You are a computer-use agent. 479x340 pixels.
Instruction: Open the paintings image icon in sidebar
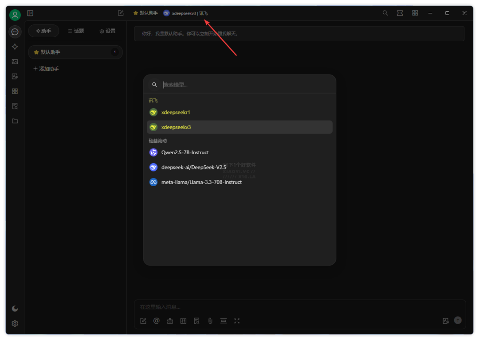15,62
